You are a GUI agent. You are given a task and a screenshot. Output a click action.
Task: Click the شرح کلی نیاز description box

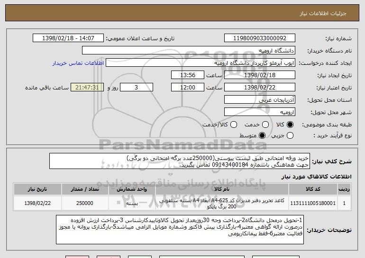180,161
